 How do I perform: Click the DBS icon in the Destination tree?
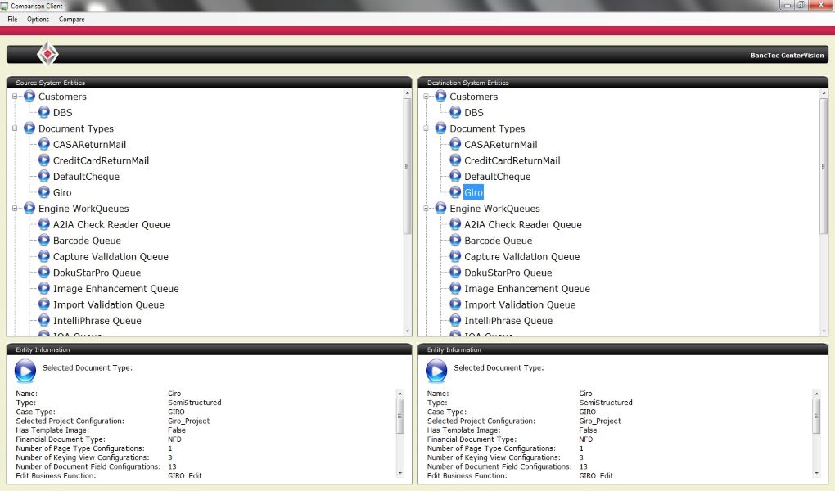455,112
